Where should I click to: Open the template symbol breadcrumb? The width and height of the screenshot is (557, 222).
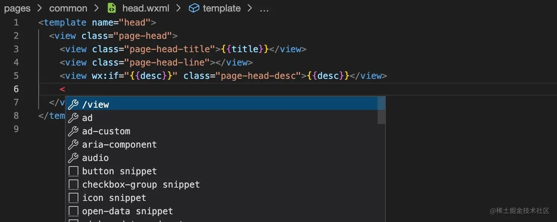point(222,9)
